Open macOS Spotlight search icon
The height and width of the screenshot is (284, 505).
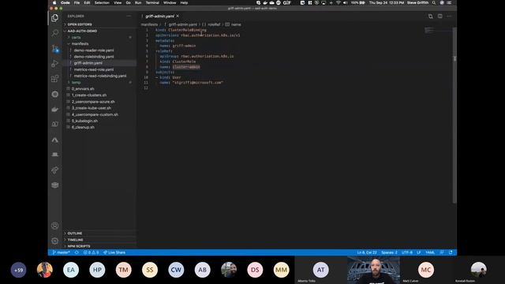pyautogui.click(x=434, y=2)
